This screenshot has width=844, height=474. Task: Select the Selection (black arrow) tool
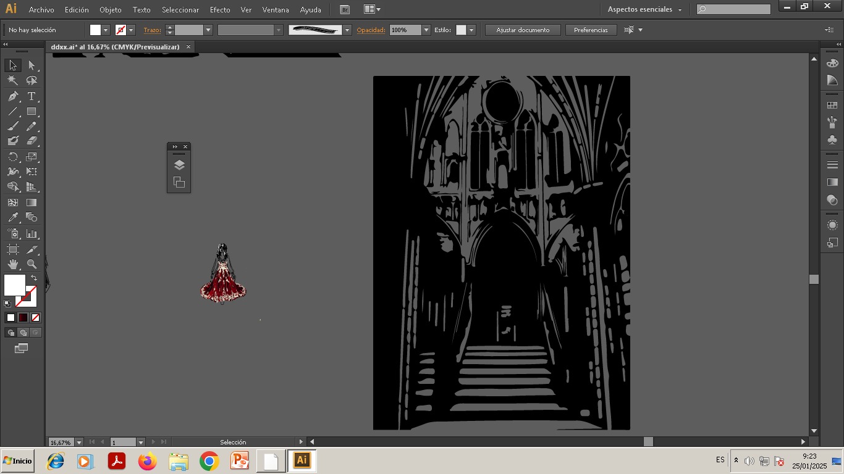[12, 65]
